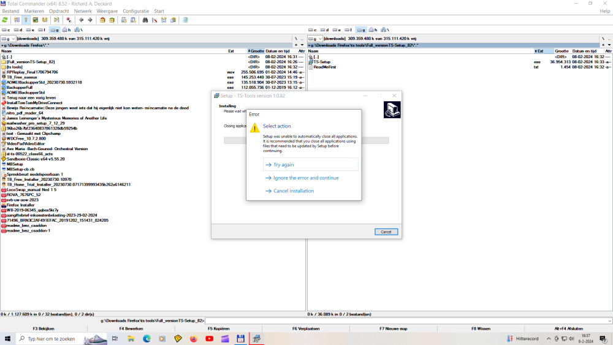Sort left panel by Grootte column

(x=256, y=51)
